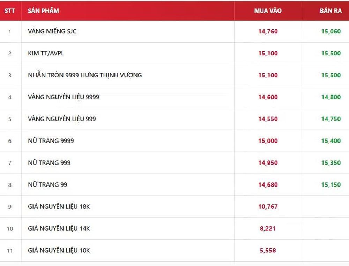Click the BÁN RA column header

(331, 11)
